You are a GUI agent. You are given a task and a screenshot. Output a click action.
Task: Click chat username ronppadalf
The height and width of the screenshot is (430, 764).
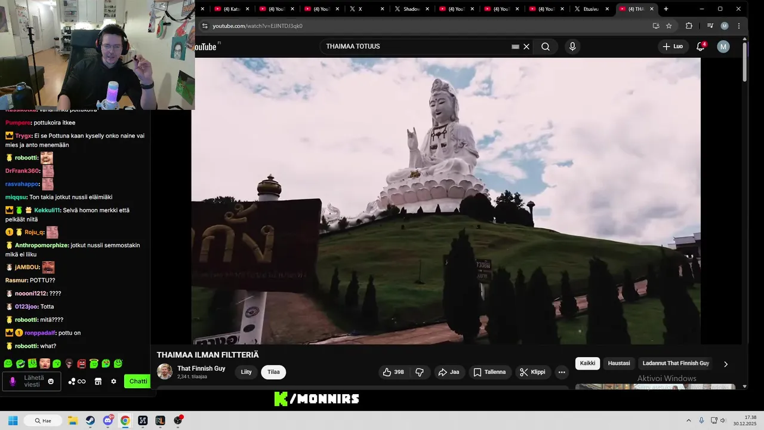(40, 333)
